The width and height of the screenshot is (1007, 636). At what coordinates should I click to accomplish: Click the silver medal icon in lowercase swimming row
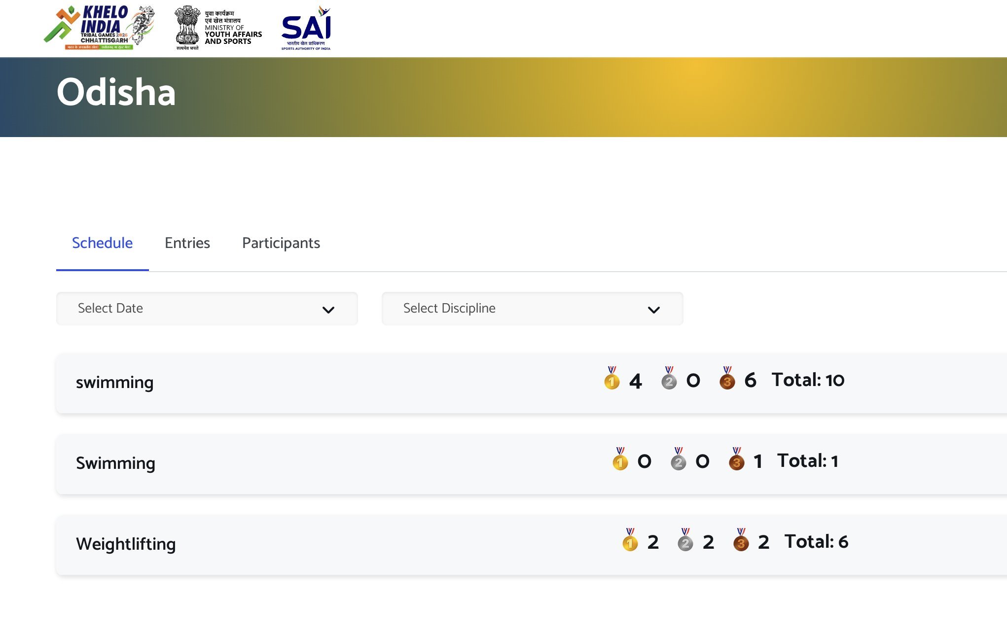coord(669,379)
